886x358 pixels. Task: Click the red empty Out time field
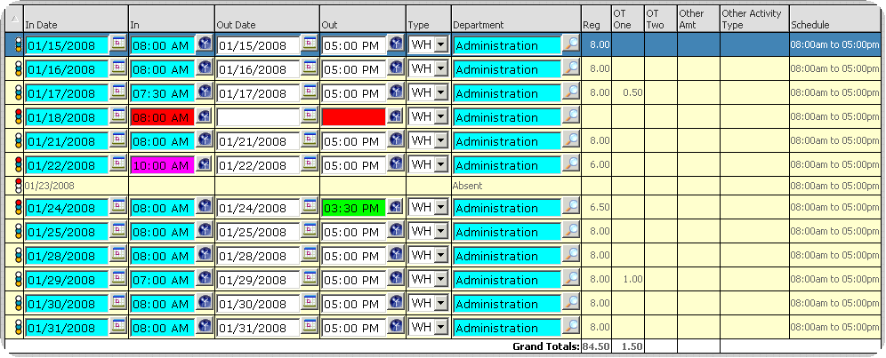pos(353,116)
